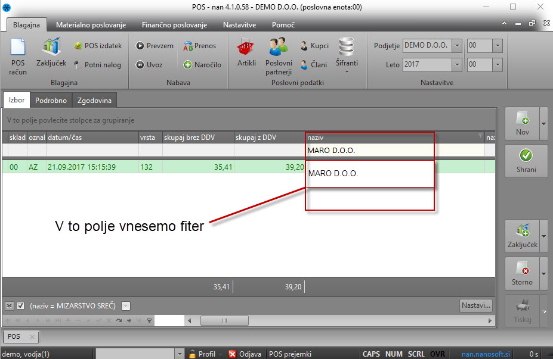Screen dimensions: 553x359
Task: Click Odjava in the status bar
Action: click(x=245, y=354)
